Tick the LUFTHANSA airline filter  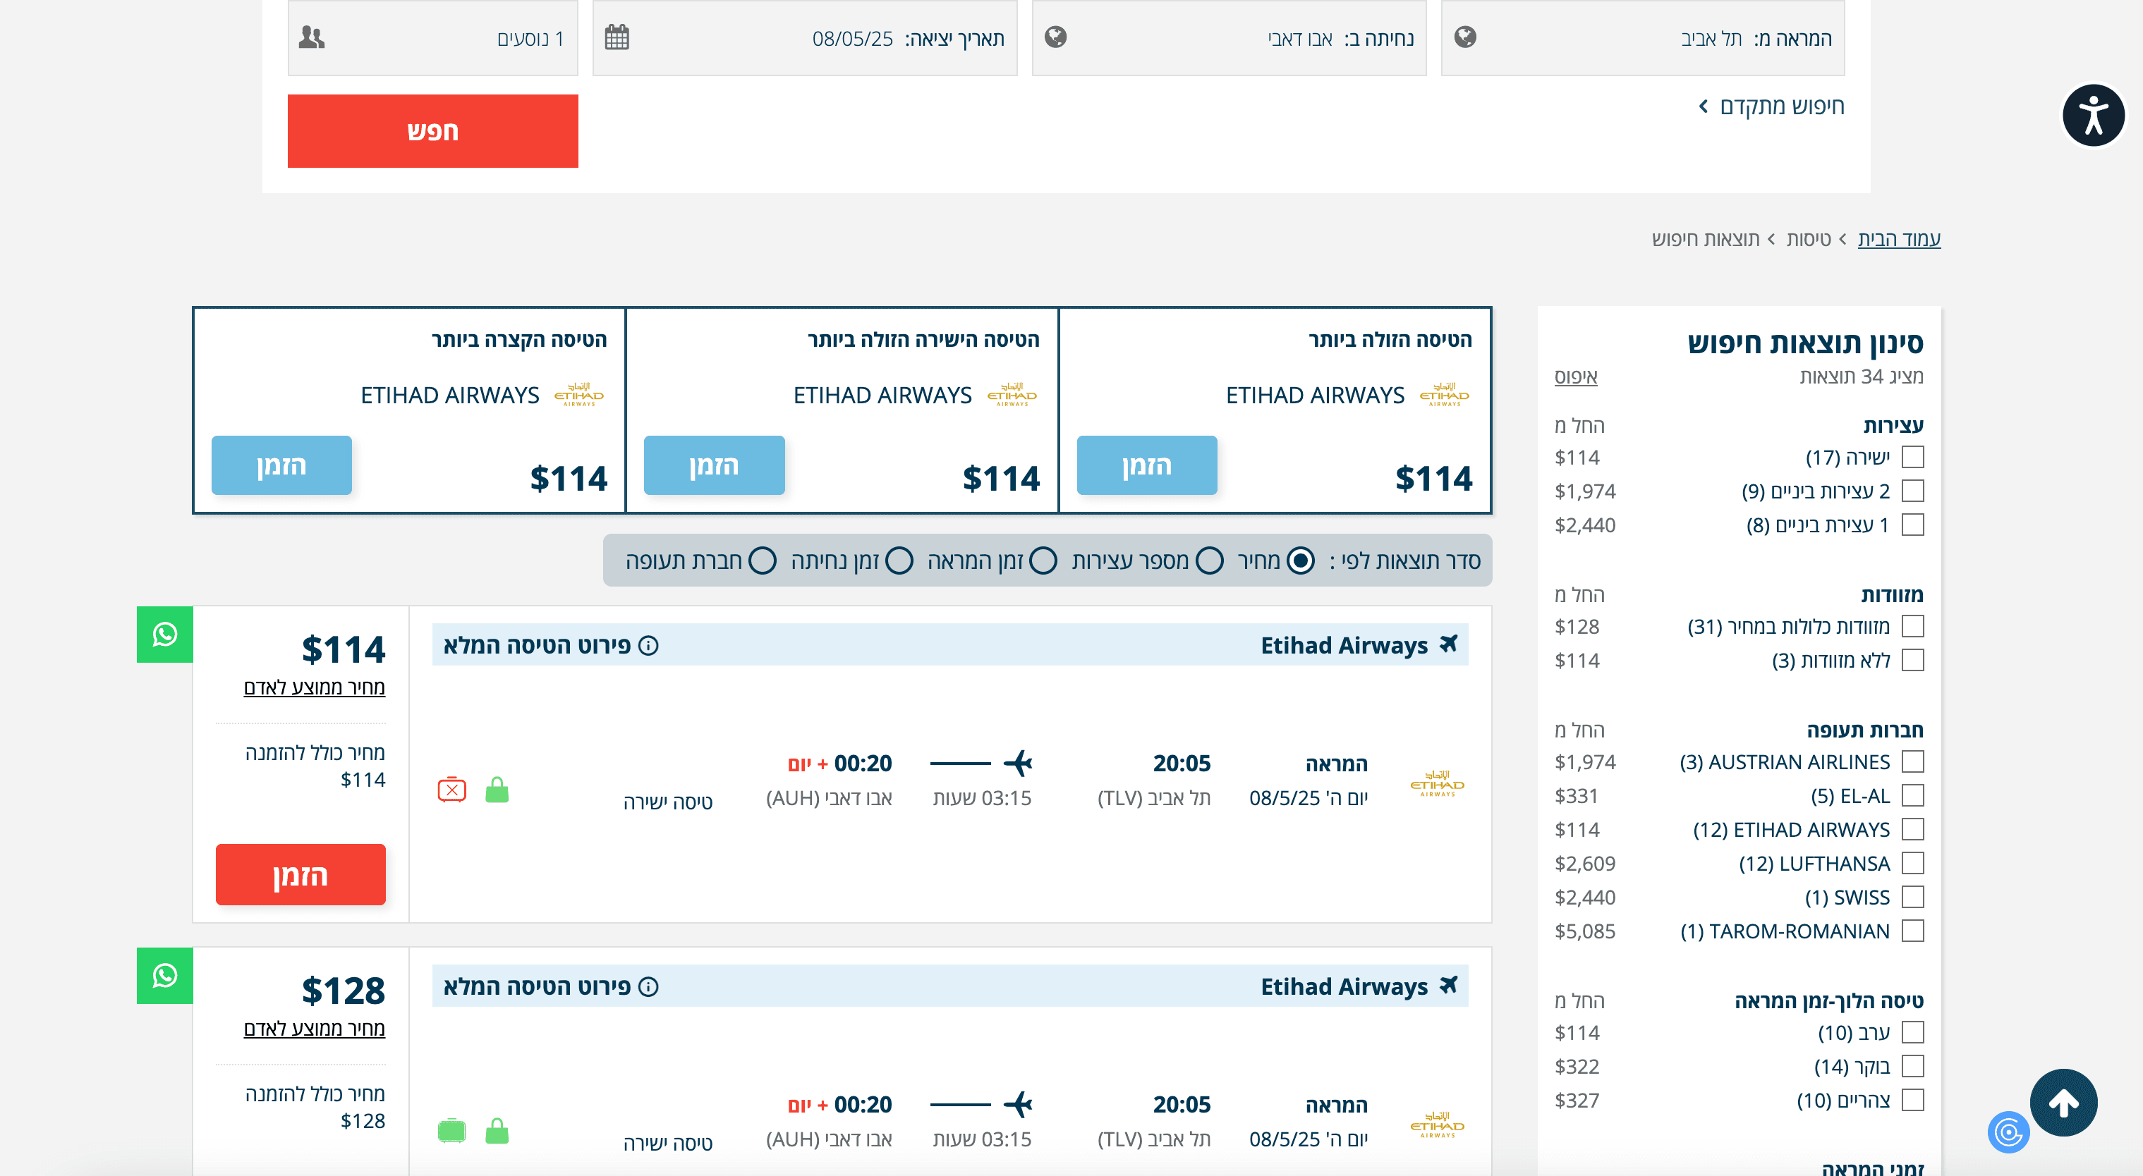pyautogui.click(x=1912, y=863)
